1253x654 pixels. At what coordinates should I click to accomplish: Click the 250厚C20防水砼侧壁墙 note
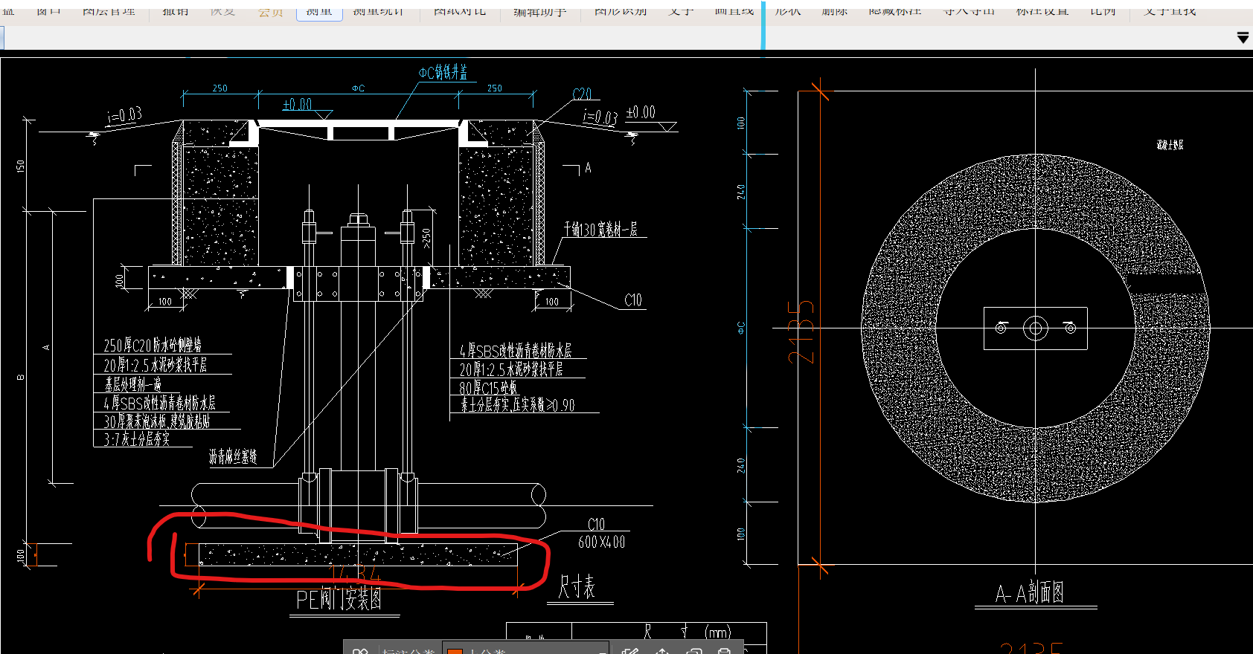click(153, 345)
